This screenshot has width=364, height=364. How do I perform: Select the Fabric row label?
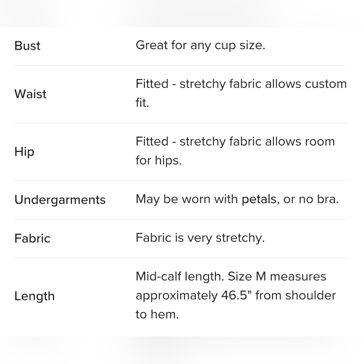[x=32, y=238]
